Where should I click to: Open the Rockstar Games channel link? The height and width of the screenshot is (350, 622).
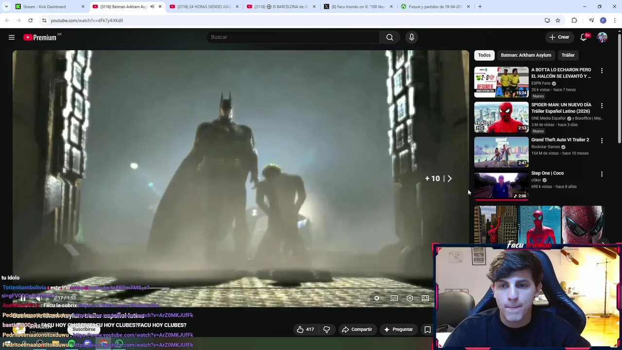coord(546,147)
